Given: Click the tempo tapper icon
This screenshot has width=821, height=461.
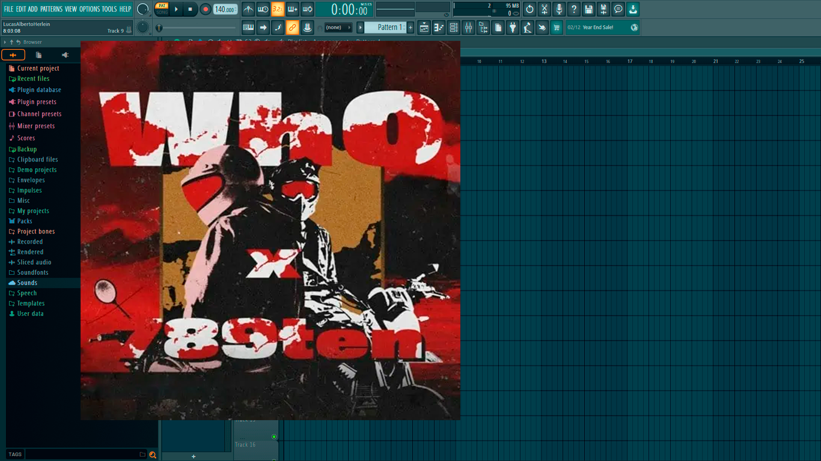Looking at the screenshot, I should point(527,28).
